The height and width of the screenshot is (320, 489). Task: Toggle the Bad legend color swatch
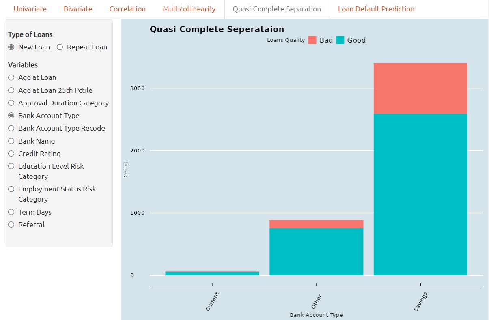pyautogui.click(x=312, y=40)
